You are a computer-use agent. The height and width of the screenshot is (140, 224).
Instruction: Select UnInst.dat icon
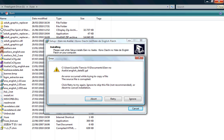point(2,114)
